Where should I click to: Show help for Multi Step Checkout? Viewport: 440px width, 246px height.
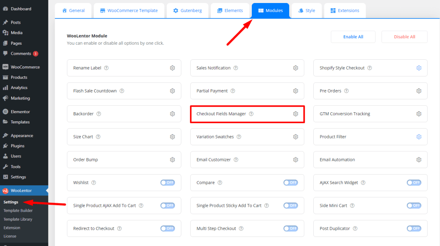coord(241,229)
